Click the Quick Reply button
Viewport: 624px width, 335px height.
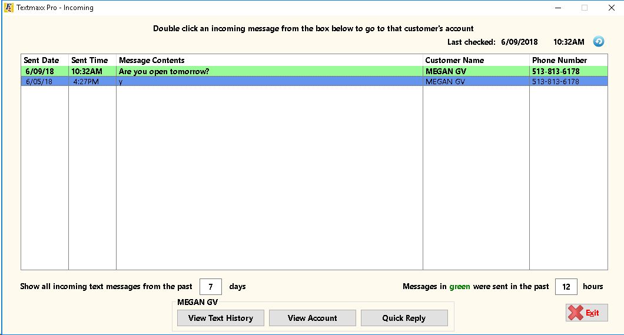pos(404,318)
